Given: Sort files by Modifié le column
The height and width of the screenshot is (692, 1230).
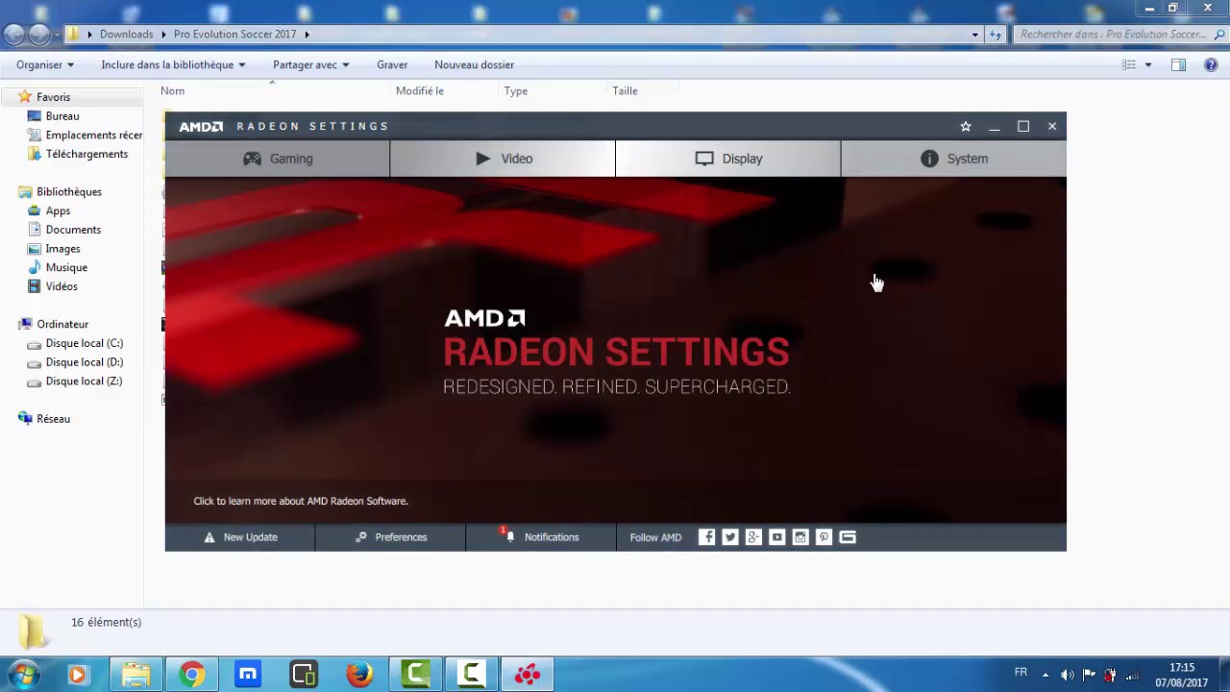Looking at the screenshot, I should 419,90.
